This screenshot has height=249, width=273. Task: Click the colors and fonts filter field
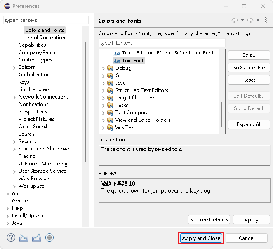[x=162, y=43]
